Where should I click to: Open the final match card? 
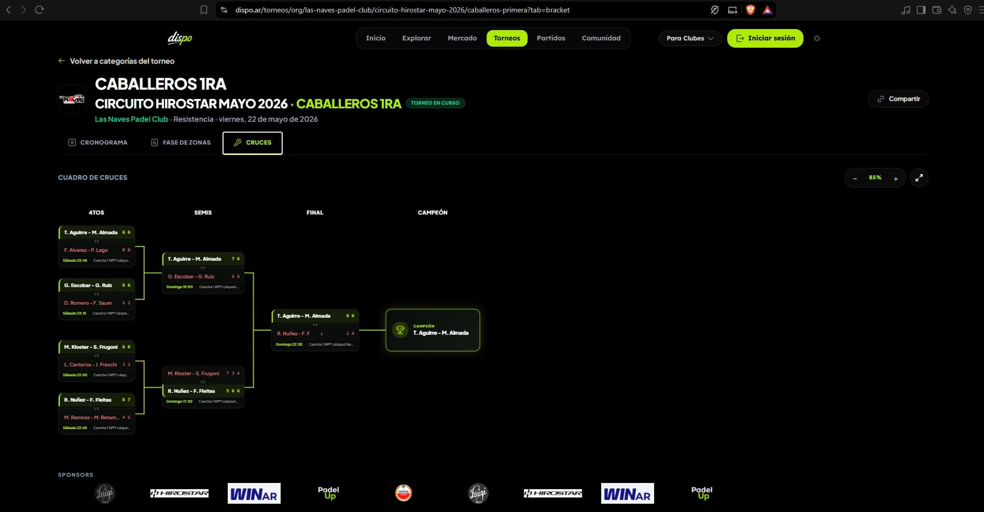coord(315,330)
